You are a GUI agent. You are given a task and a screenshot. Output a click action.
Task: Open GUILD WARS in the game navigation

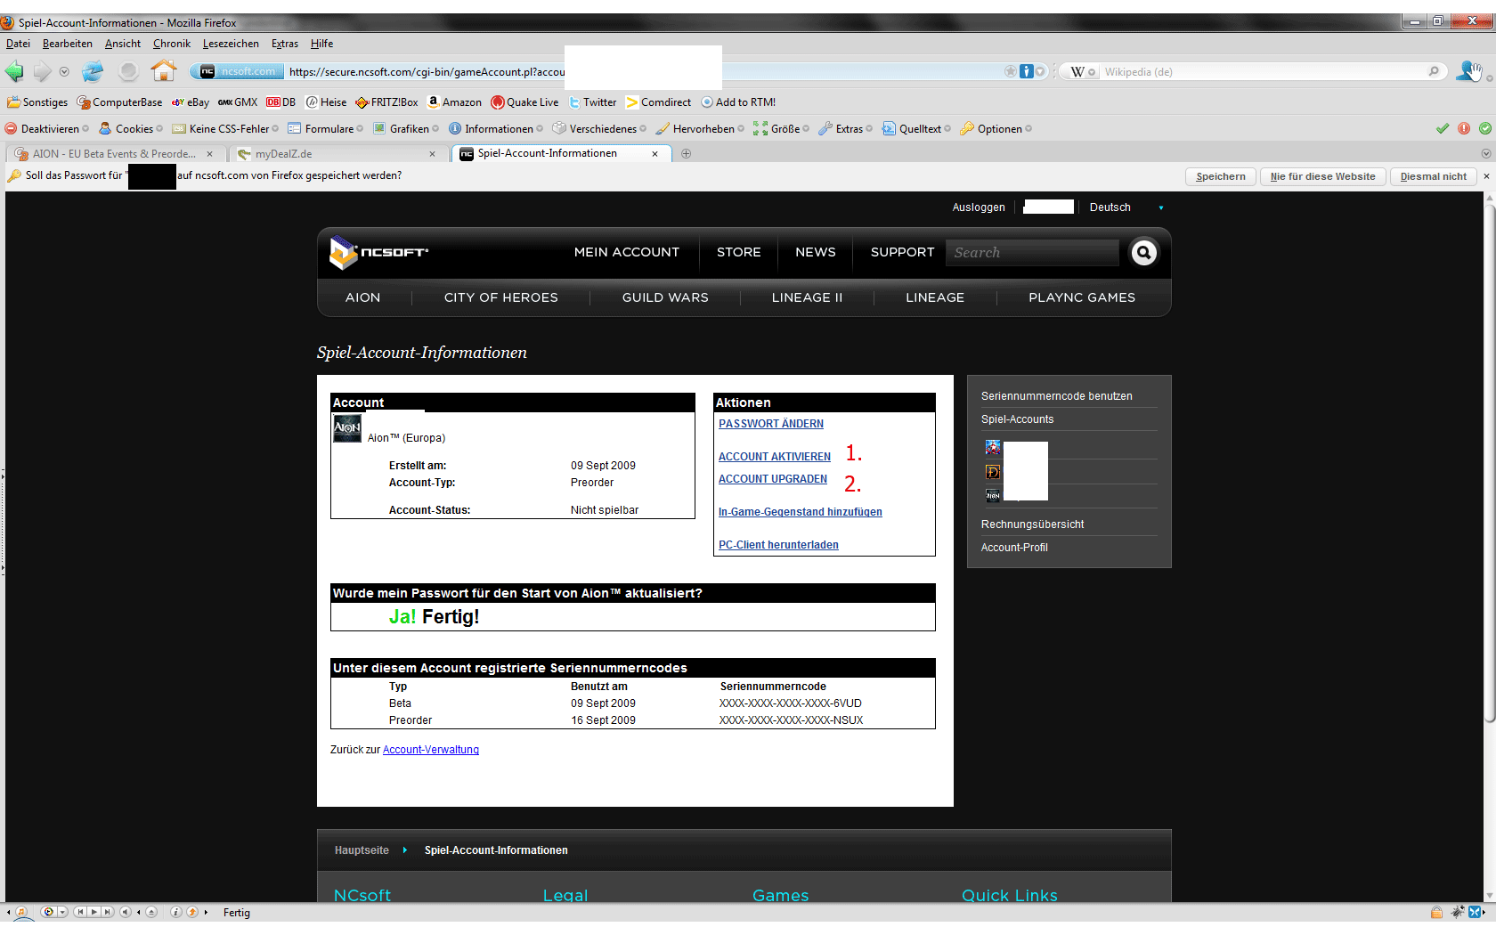[665, 297]
